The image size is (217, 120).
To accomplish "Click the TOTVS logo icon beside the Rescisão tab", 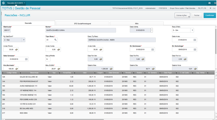I will 4,3.
